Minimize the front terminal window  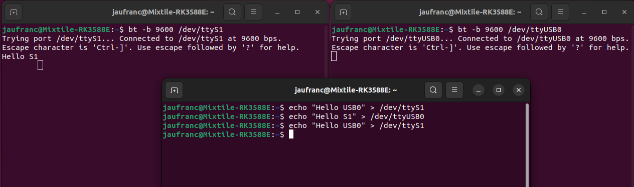[479, 90]
